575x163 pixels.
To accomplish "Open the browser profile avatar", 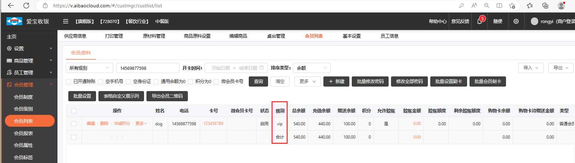I will (561, 6).
